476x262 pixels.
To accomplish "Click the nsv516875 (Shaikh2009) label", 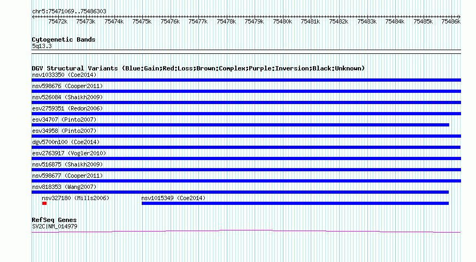I will coord(67,164).
